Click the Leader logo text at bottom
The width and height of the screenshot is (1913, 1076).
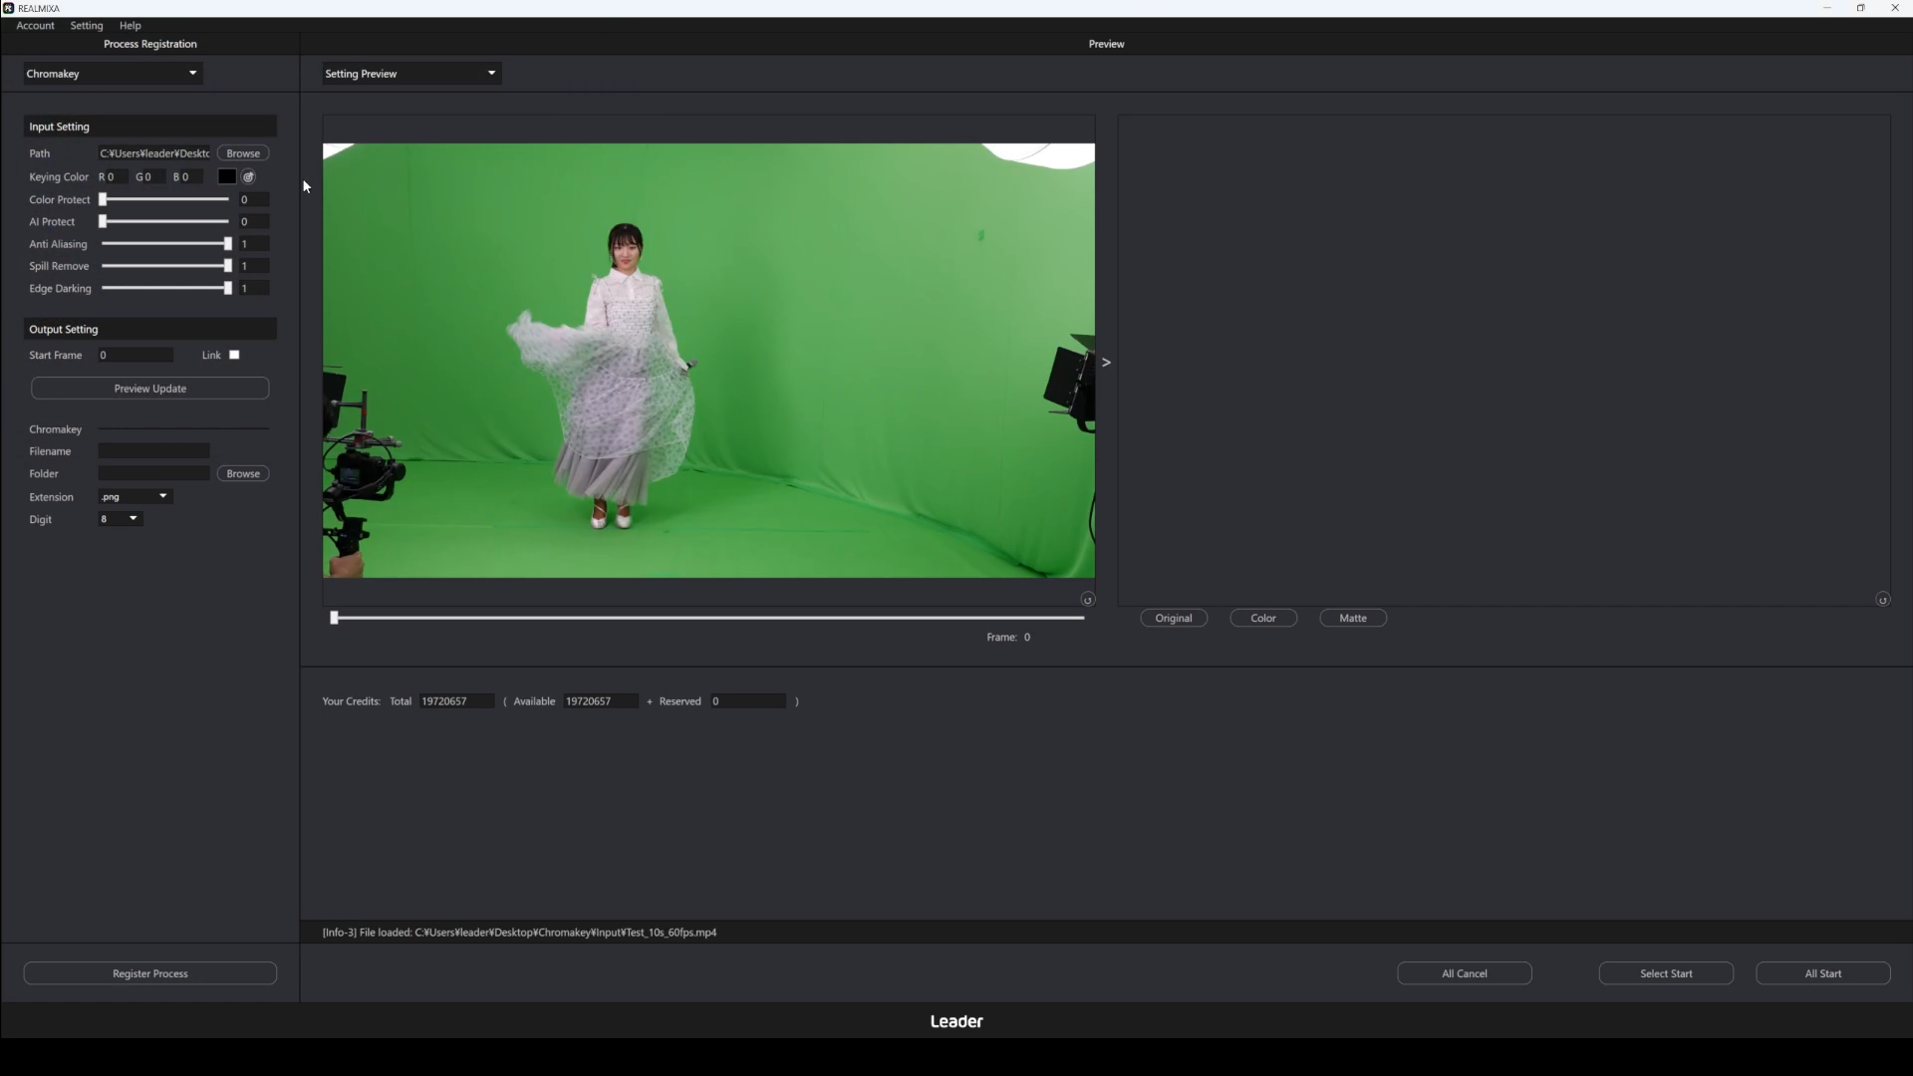(956, 1021)
